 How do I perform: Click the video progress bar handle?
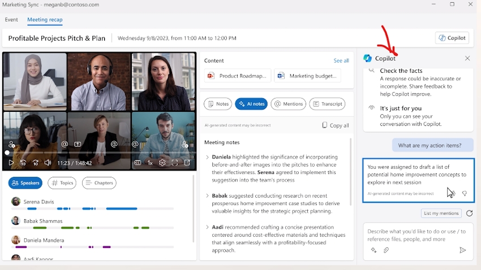pyautogui.click(x=7, y=152)
